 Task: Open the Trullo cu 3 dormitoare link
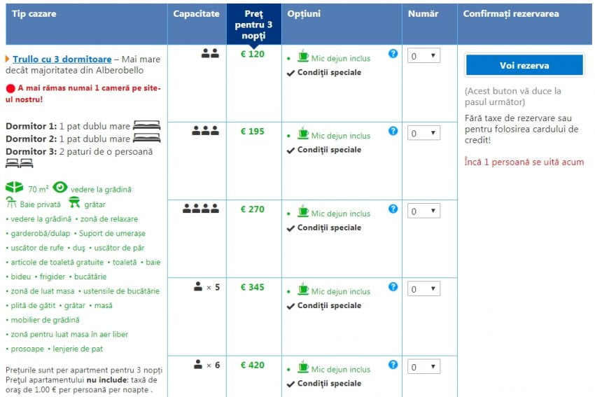(62, 60)
